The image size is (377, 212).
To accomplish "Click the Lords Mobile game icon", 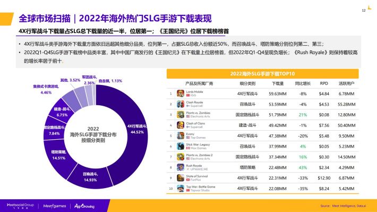I will click(x=181, y=94).
